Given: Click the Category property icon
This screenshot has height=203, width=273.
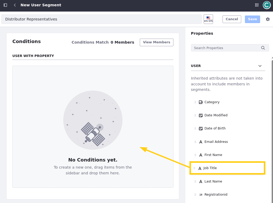Looking at the screenshot, I should 201,102.
